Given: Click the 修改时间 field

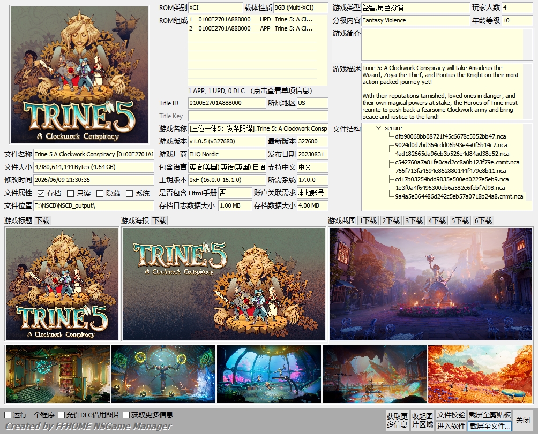Looking at the screenshot, I should (93, 180).
